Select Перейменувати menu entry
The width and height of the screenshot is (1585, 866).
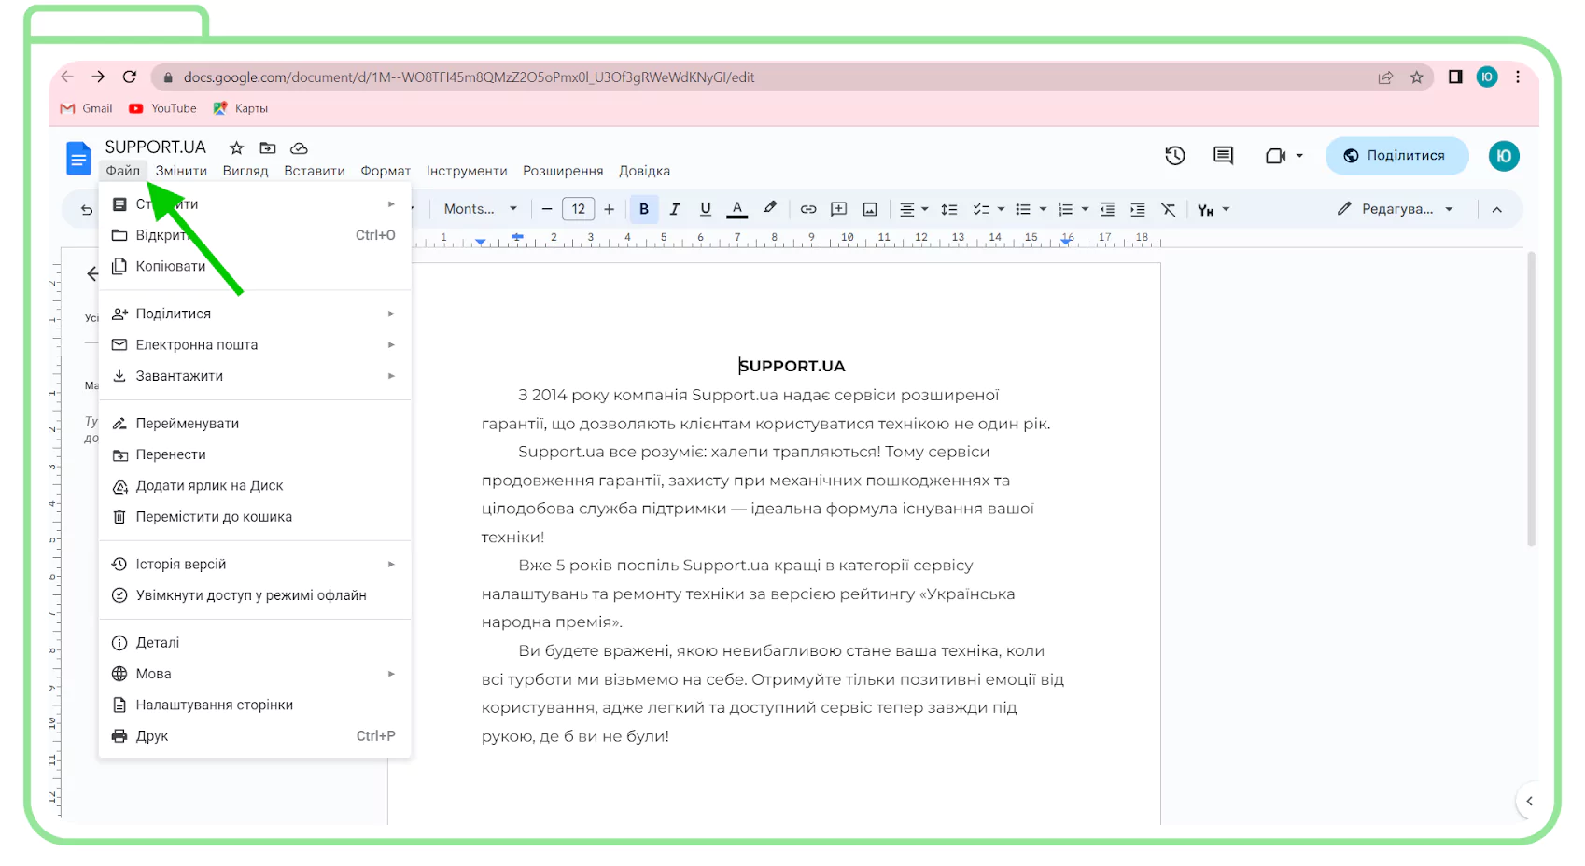(x=255, y=424)
